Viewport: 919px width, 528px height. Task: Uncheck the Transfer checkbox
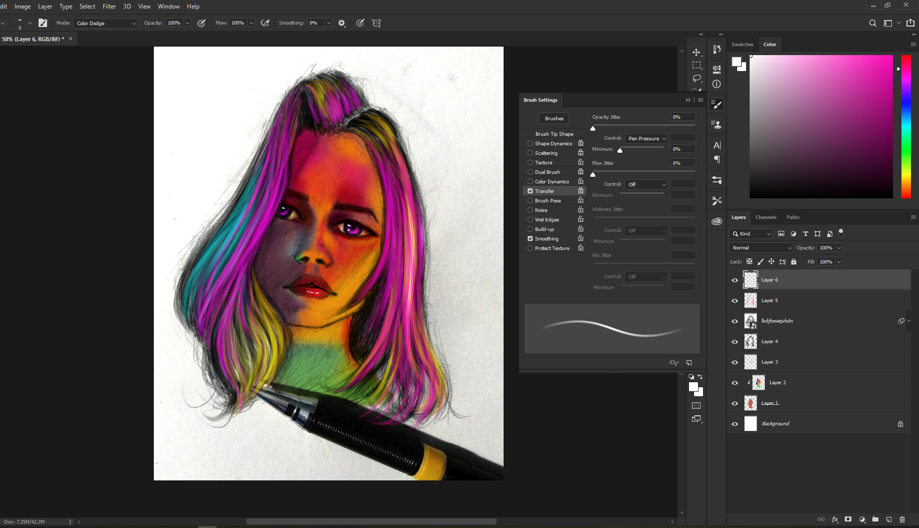(x=530, y=191)
